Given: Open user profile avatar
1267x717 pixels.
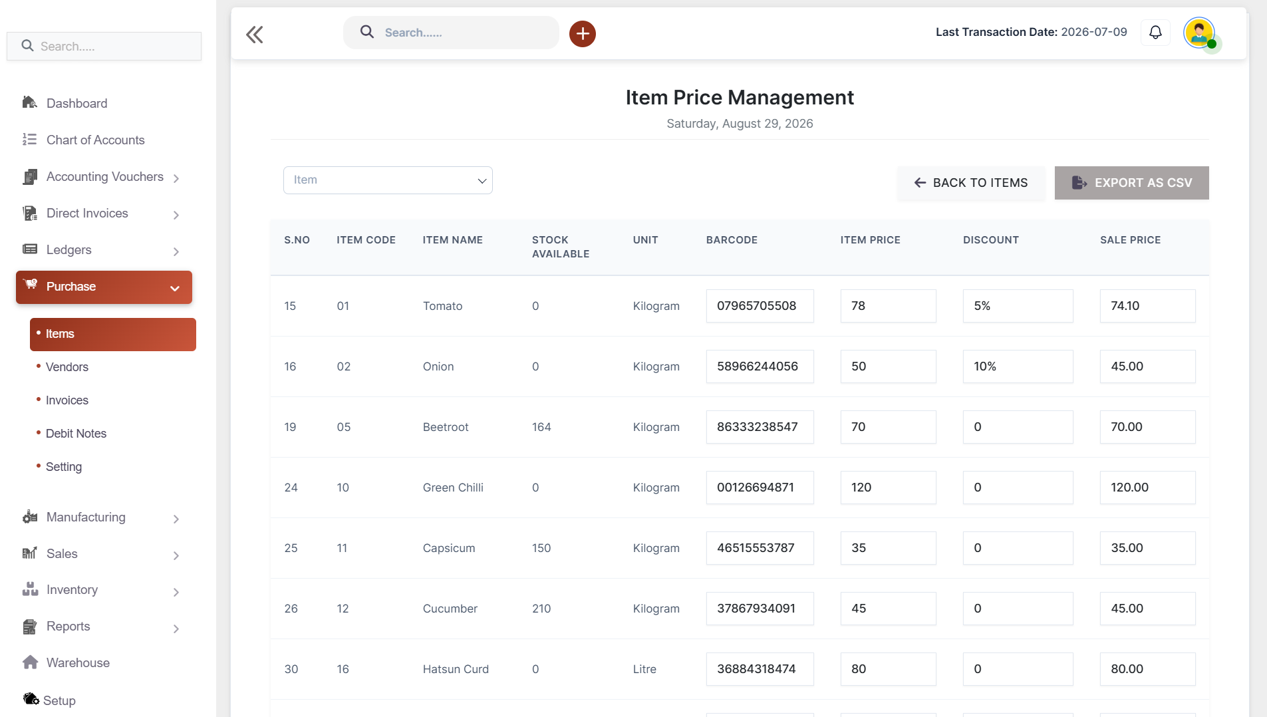Looking at the screenshot, I should coord(1199,33).
